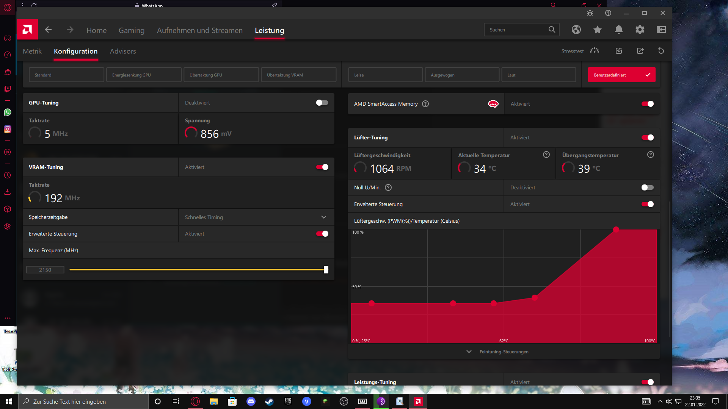Disable the AMD SmartAccess Memory toggle
This screenshot has height=409, width=728.
[x=647, y=104]
